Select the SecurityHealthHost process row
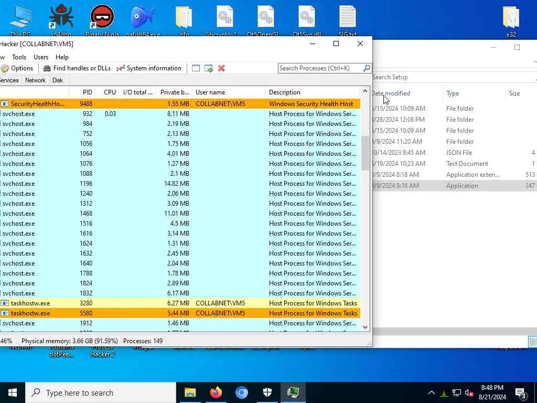Image resolution: width=537 pixels, height=403 pixels. (x=180, y=104)
